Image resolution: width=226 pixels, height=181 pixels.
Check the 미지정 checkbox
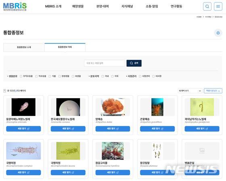[x=153, y=76]
